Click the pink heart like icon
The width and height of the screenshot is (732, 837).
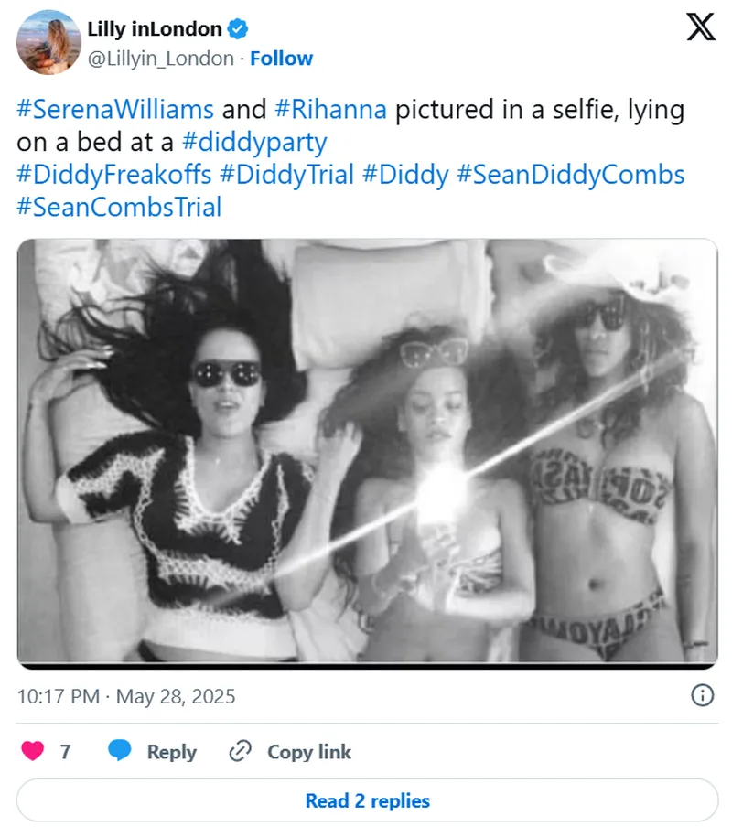click(33, 750)
